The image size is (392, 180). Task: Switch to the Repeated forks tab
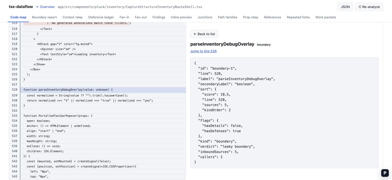click(x=298, y=17)
